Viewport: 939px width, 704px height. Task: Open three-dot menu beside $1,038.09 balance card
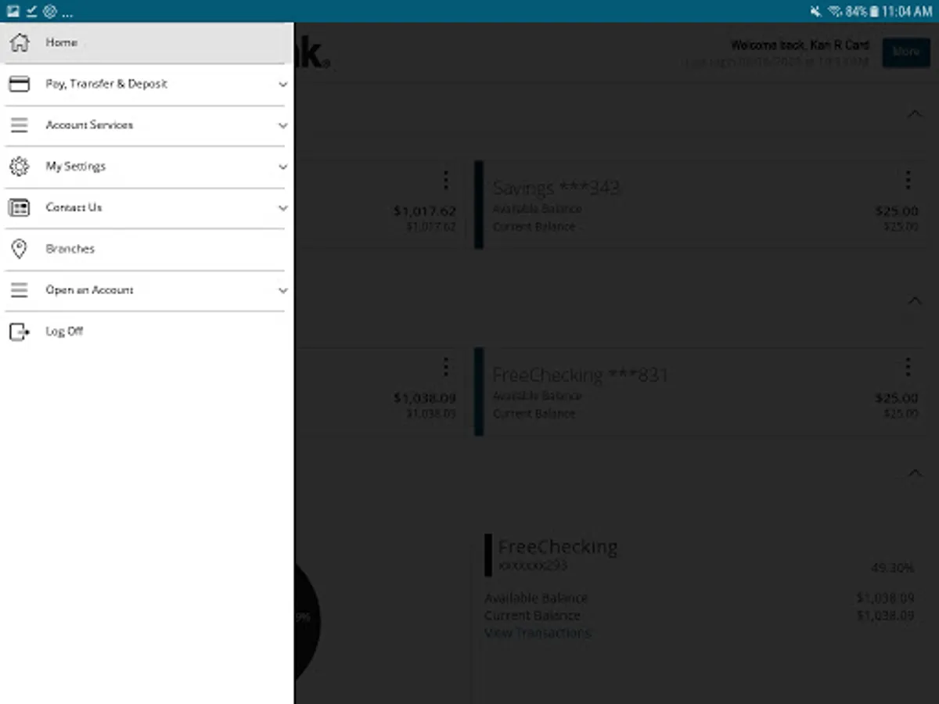coord(445,367)
